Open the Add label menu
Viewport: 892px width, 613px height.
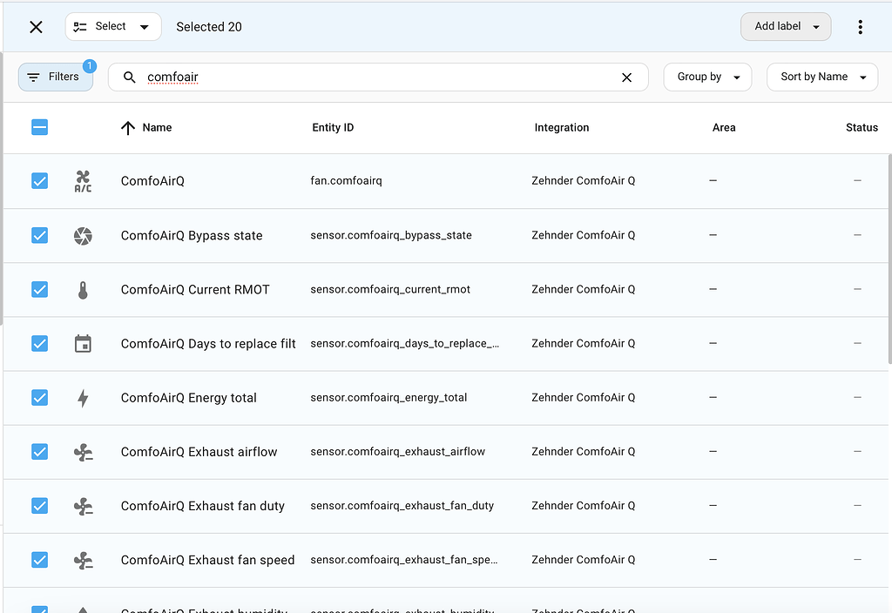coord(785,26)
